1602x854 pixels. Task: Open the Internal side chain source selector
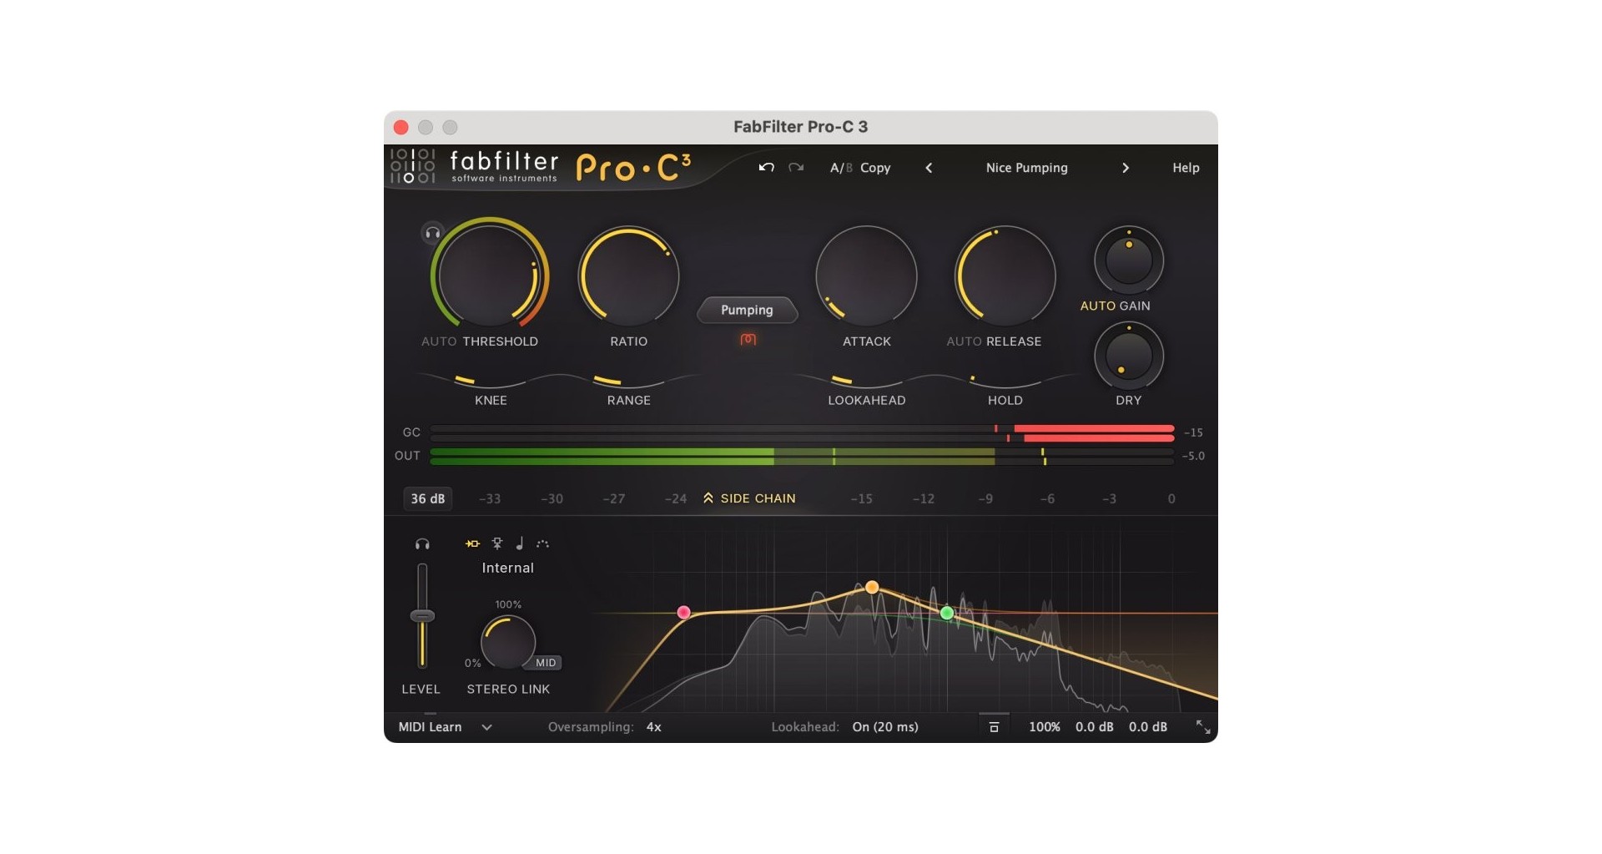coord(507,568)
